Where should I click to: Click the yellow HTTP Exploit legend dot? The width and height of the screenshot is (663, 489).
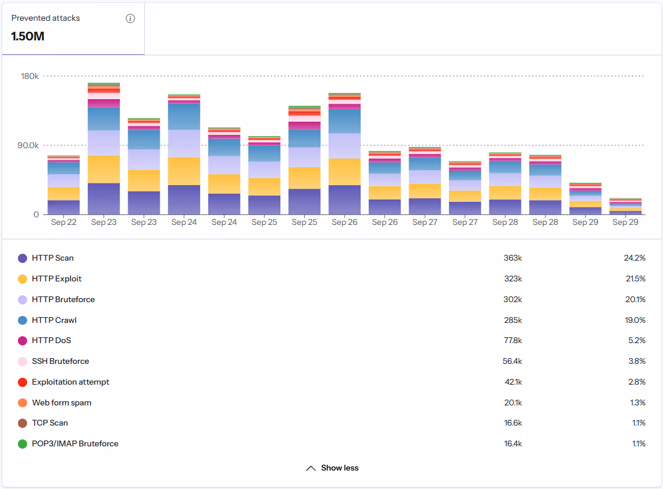point(23,279)
